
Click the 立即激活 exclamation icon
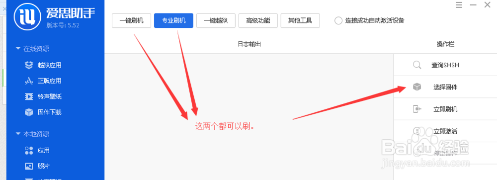[x=417, y=131]
